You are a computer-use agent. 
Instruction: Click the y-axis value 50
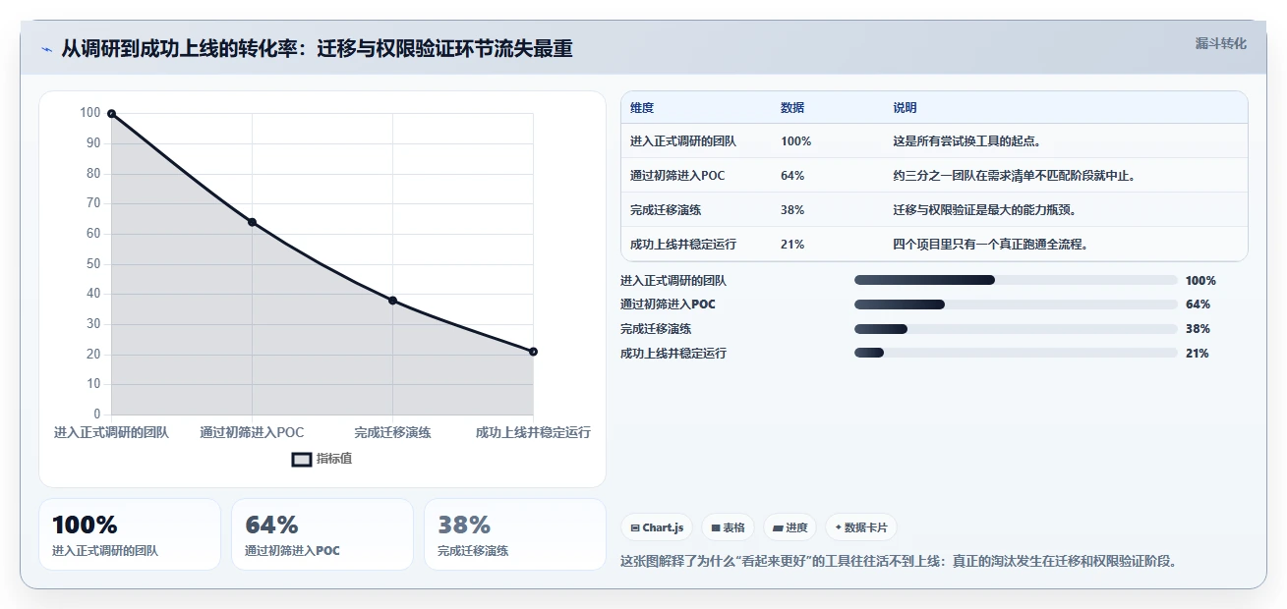[x=93, y=263]
